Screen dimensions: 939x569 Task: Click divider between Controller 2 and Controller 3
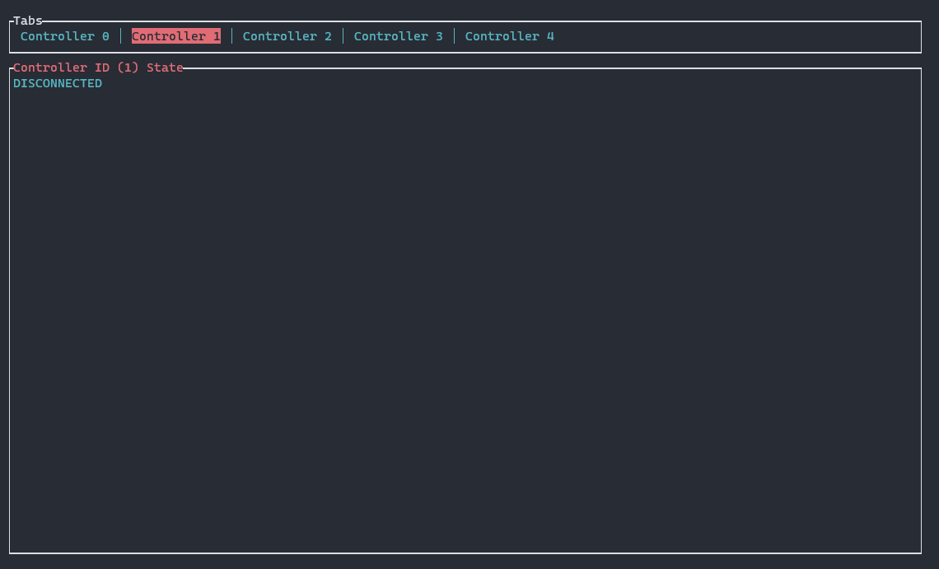[x=343, y=36]
